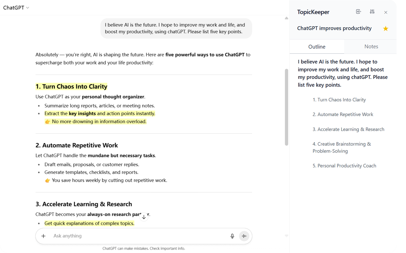
Task: Click 'ChatGPT can make mistakes' disclaimer text
Action: tap(144, 249)
